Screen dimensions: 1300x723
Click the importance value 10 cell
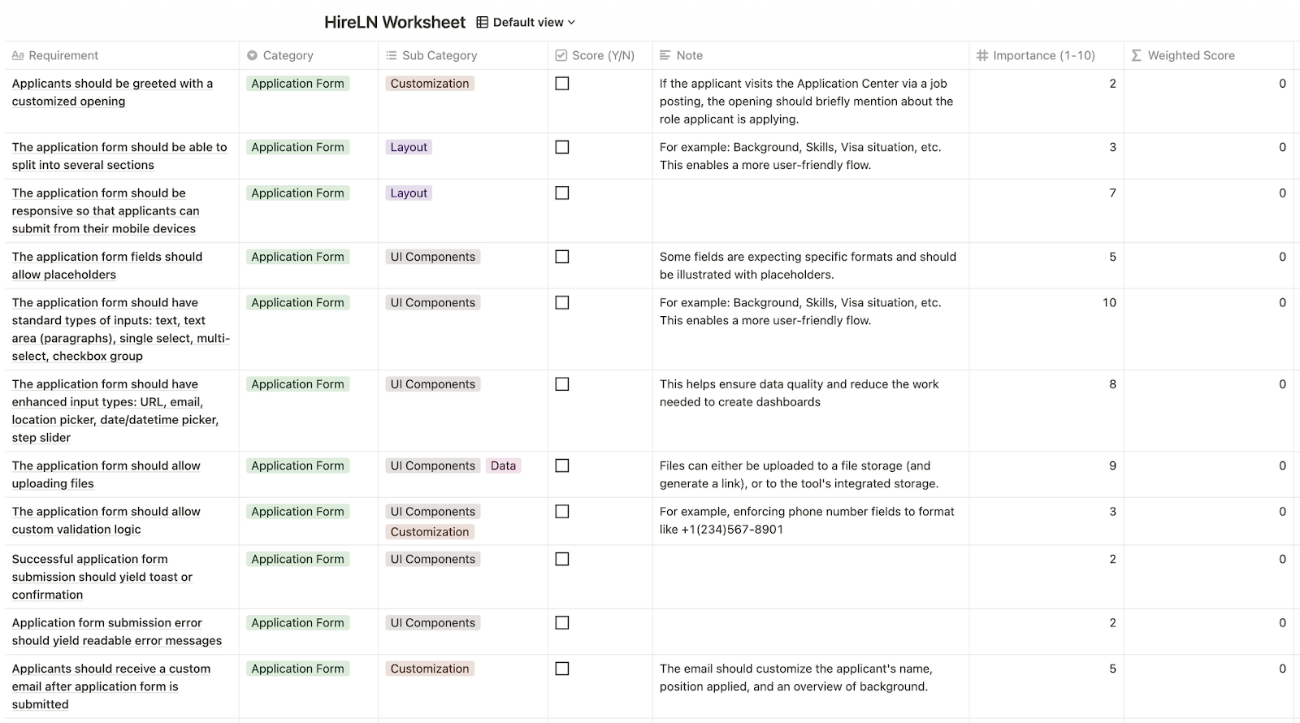[x=1108, y=303]
